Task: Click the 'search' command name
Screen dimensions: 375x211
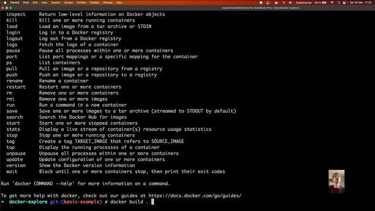Action: coord(15,117)
